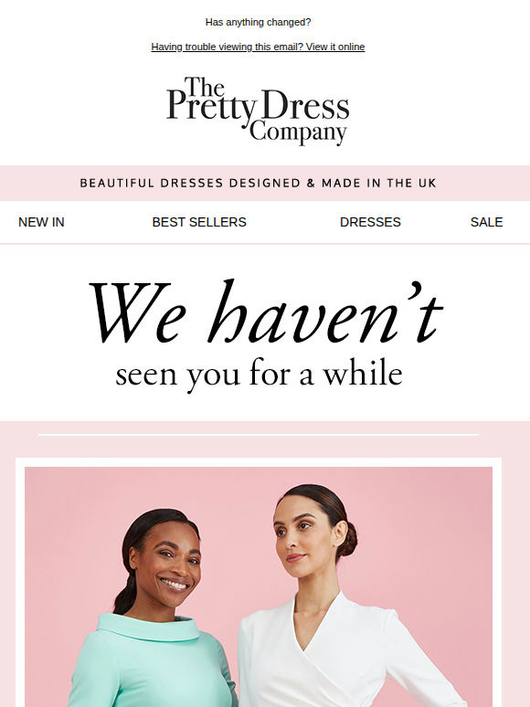Click the large 'We haven't' italic headline

pyautogui.click(x=266, y=312)
